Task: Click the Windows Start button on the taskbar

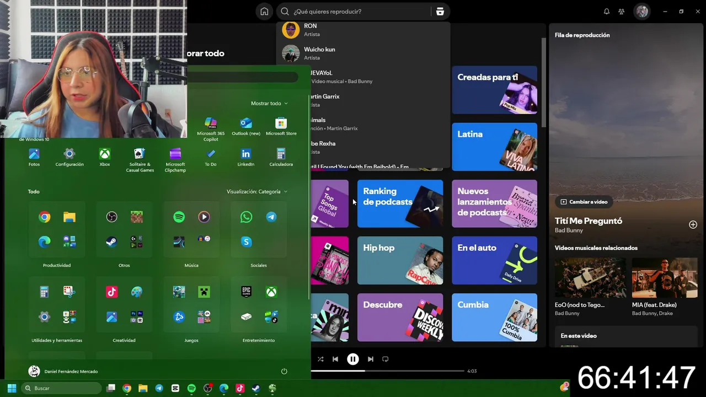Action: pos(12,388)
